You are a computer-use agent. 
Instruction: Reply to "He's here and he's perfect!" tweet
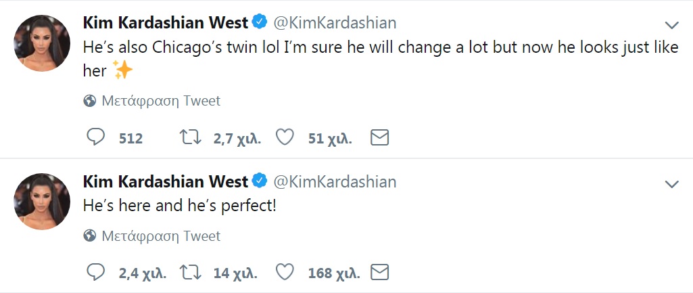[x=97, y=273]
